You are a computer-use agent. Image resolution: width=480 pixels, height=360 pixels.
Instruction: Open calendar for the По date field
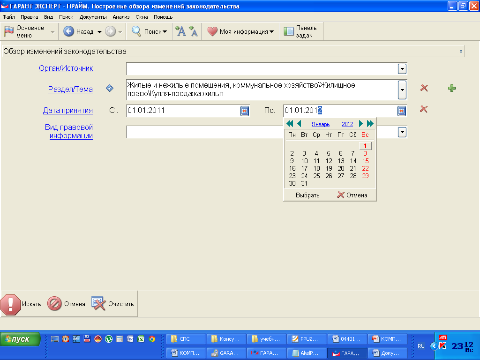[x=402, y=111]
